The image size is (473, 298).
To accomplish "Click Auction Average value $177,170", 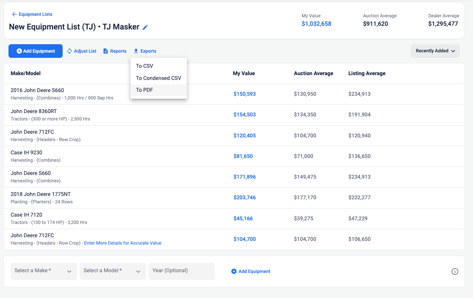I will [305, 197].
